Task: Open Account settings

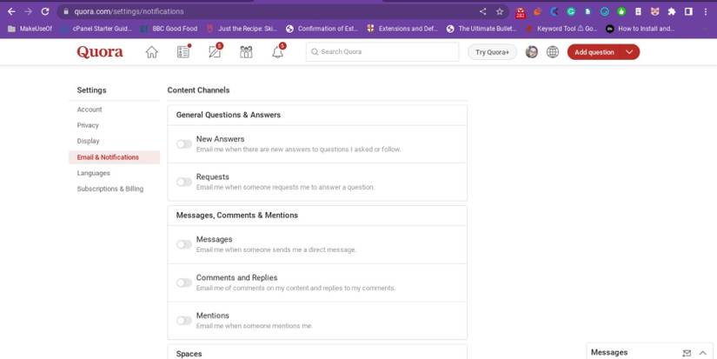Action: [90, 110]
